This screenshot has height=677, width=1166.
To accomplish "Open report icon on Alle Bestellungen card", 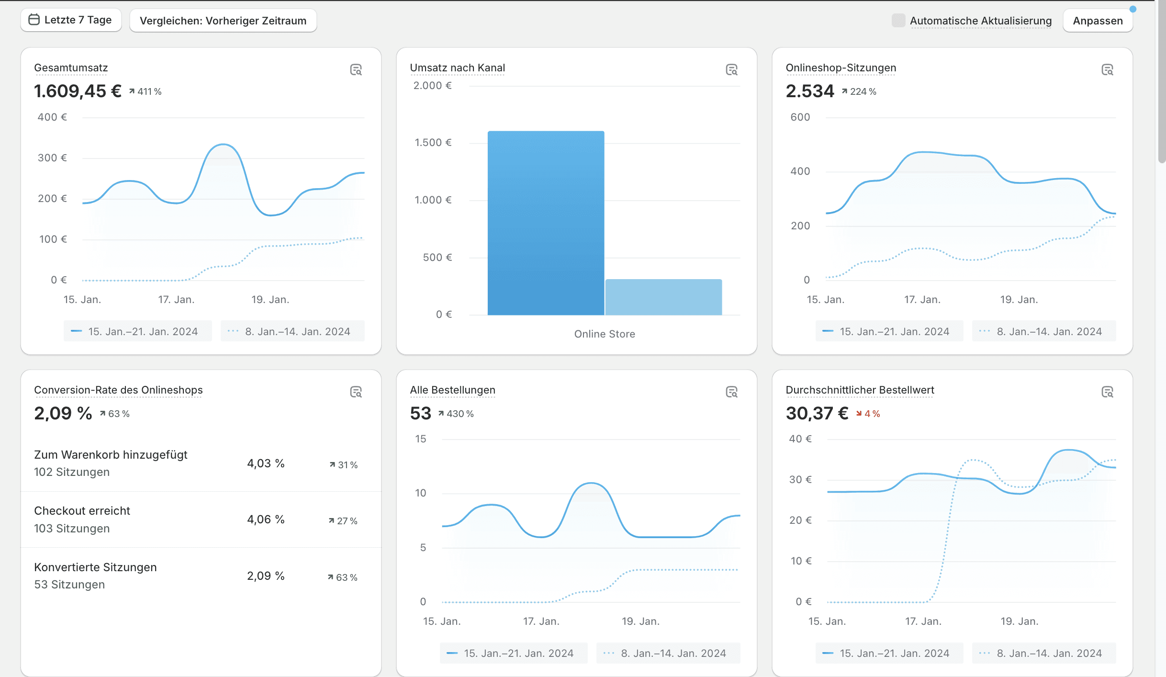I will (x=731, y=392).
